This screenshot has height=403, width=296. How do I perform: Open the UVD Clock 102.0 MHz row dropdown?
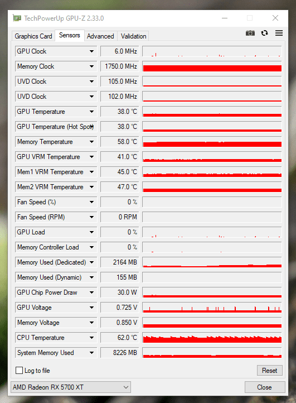pos(91,97)
